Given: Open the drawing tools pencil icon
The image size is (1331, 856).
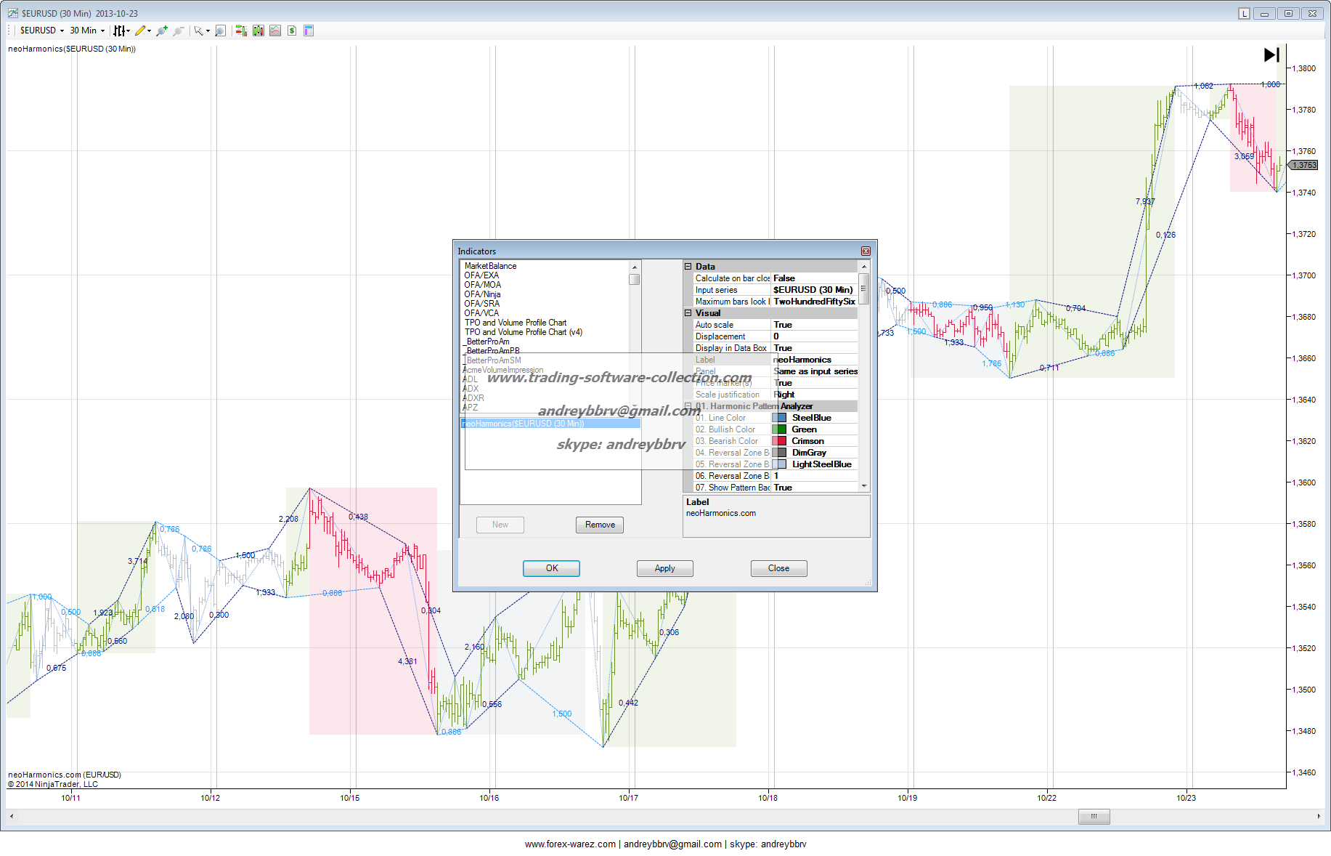Looking at the screenshot, I should click(141, 31).
